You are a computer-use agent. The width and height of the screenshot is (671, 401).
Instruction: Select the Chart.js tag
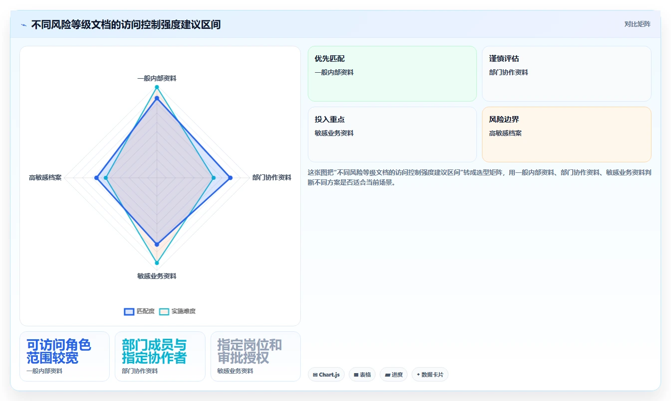326,375
